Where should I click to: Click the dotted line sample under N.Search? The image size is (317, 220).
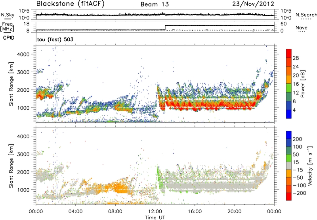point(306,19)
